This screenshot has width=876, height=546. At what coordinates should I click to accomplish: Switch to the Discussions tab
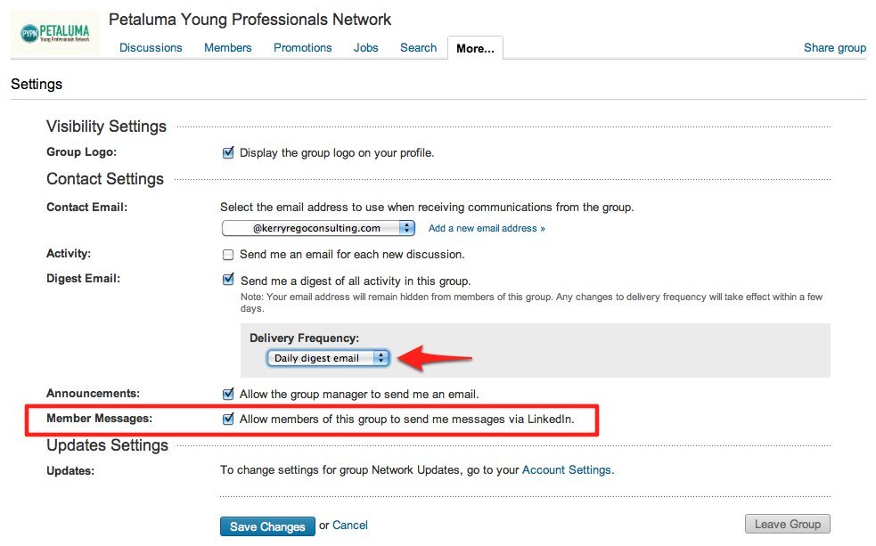[x=150, y=48]
